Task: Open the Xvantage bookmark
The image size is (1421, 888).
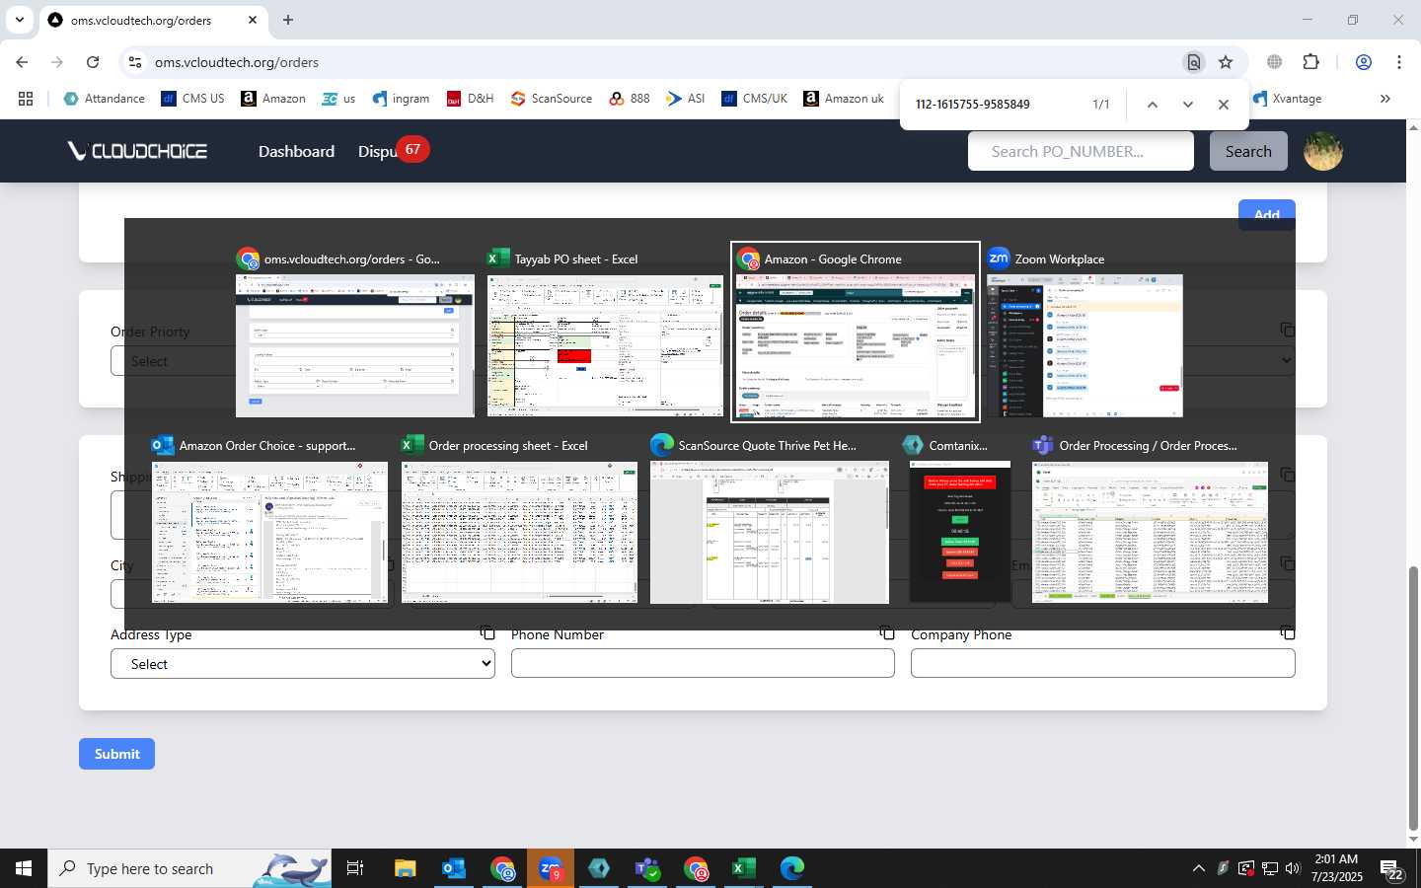Action: pos(1288,99)
